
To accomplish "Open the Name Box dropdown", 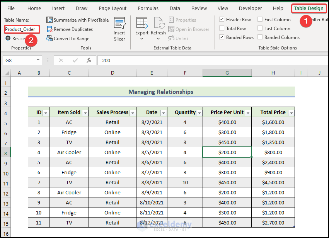I will pyautogui.click(x=39, y=60).
